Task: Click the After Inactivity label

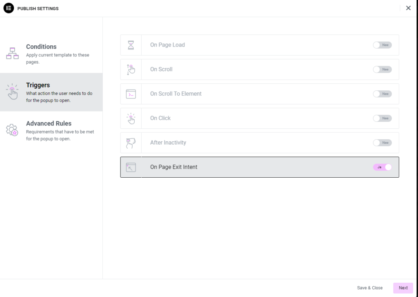Action: point(168,143)
